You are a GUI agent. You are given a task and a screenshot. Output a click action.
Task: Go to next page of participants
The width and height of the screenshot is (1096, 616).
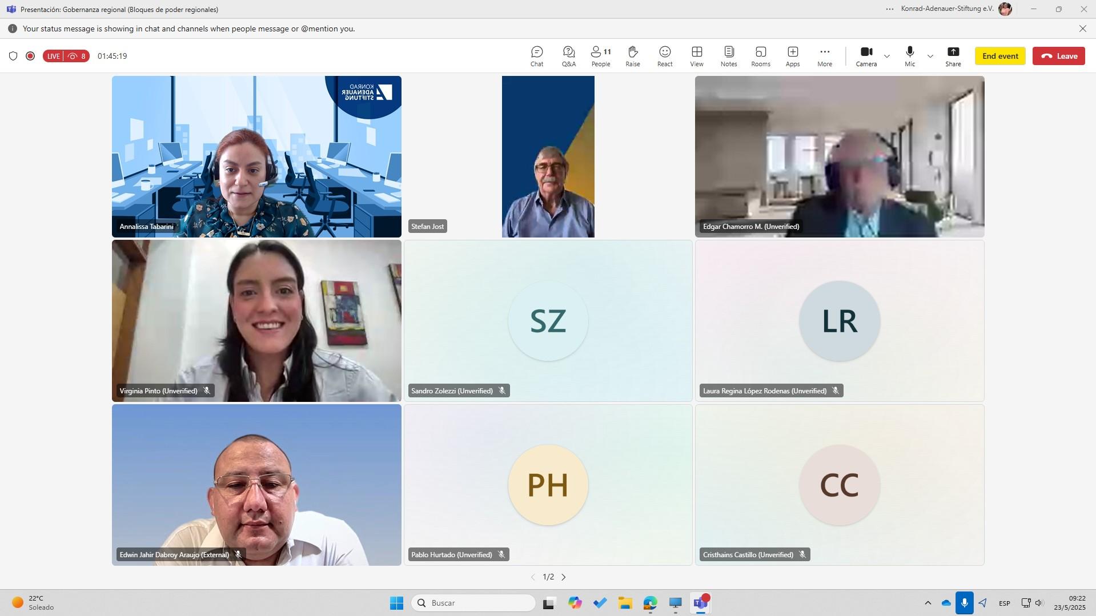(564, 577)
